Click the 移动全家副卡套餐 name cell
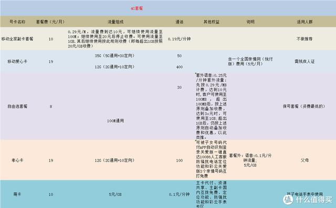Screen dimensions: 336x208 (17, 39)
